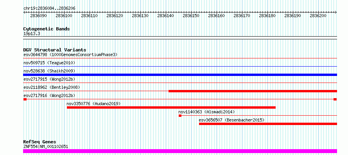Click the chr19:2836084..2836206 region label
The height and width of the screenshot is (155, 348).
click(x=49, y=8)
